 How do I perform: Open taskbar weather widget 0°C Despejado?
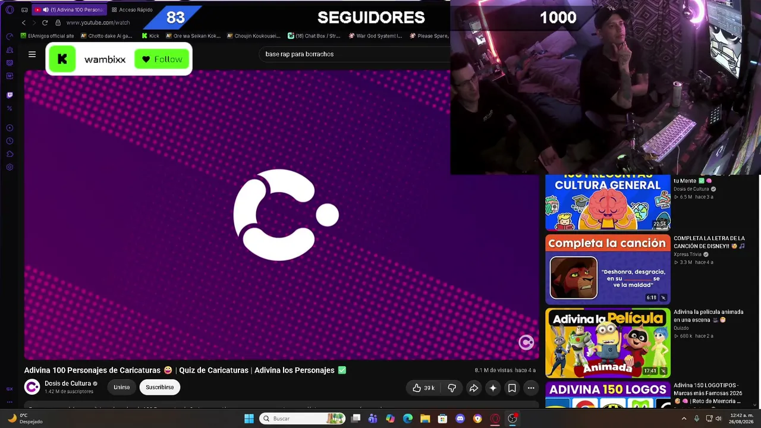pos(25,418)
